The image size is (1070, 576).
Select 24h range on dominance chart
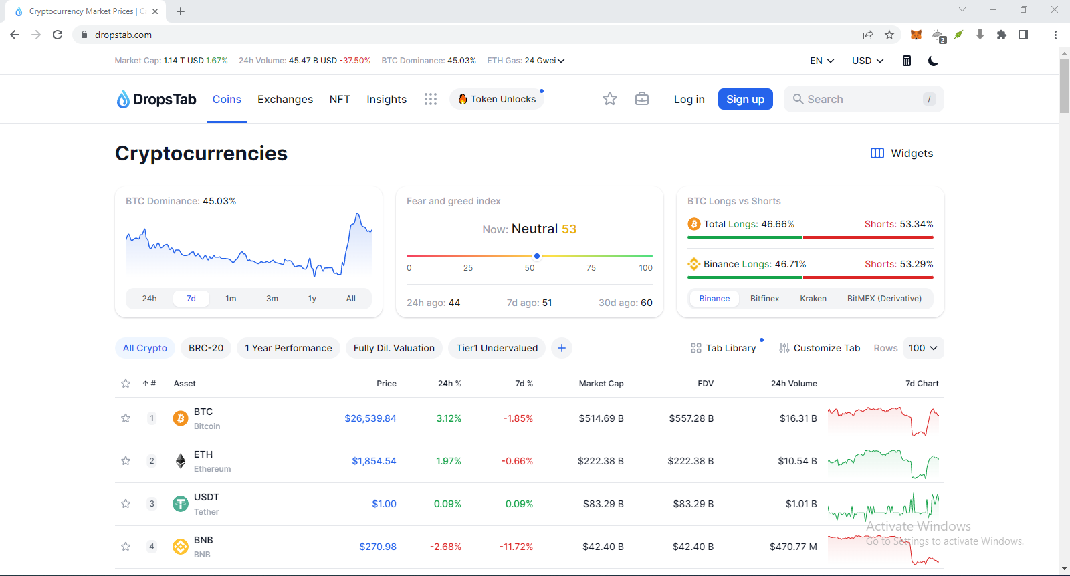click(149, 299)
